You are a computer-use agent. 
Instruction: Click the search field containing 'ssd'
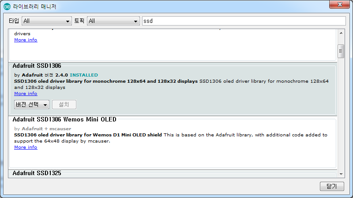(244, 21)
